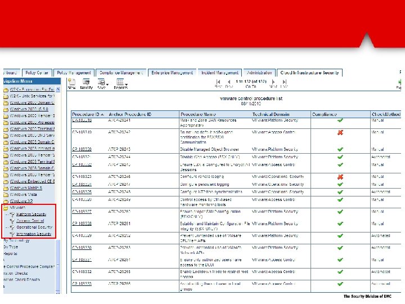Select the Administration tab
Image resolution: width=405 pixels, height=304 pixels.
[x=259, y=73]
